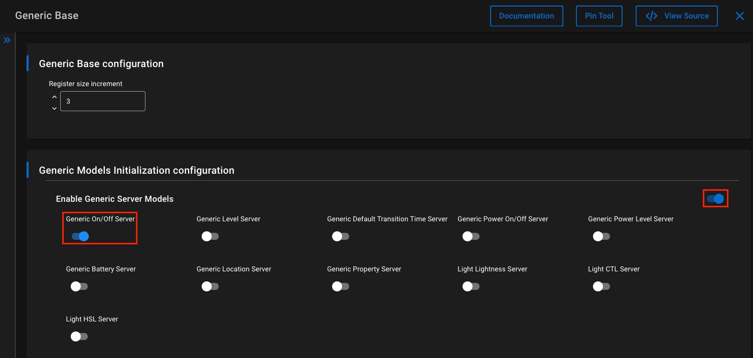
Task: Toggle Generic Power On/Off Server
Action: coord(471,236)
